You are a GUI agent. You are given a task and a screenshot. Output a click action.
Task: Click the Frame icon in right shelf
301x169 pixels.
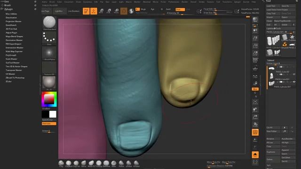coord(255,102)
